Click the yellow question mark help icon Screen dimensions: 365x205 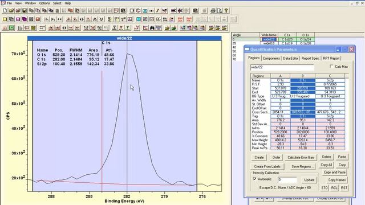[x=226, y=11]
